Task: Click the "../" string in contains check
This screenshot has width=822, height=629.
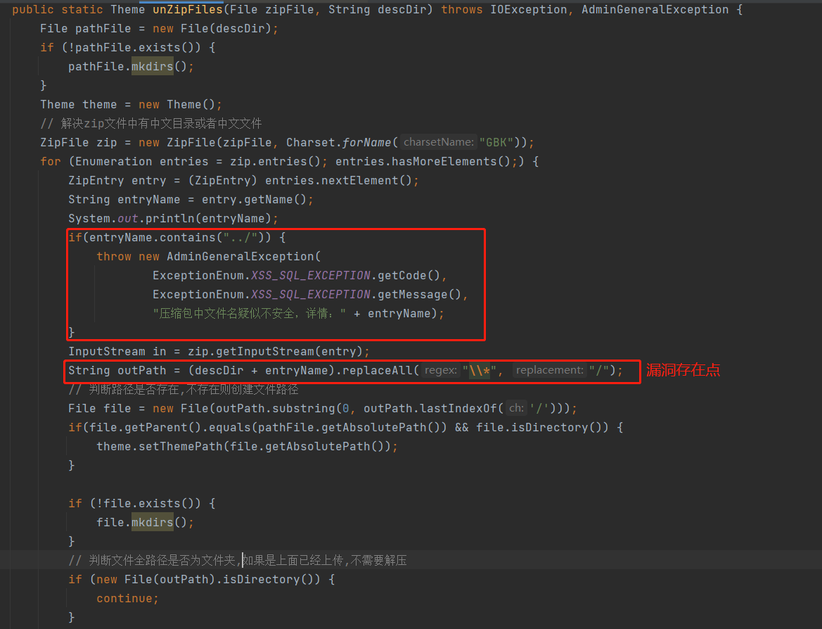Action: click(x=240, y=238)
